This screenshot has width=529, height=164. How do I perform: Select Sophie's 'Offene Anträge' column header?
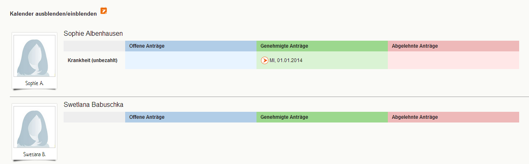pyautogui.click(x=191, y=46)
